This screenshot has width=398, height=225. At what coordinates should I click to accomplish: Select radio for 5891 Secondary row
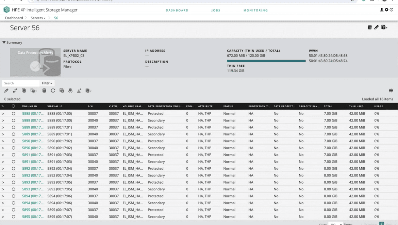[x=14, y=162]
